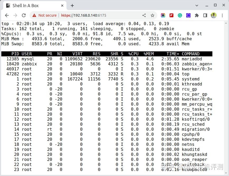Open the tab search dropdown chevron
This screenshot has width=229, height=176.
197,5
